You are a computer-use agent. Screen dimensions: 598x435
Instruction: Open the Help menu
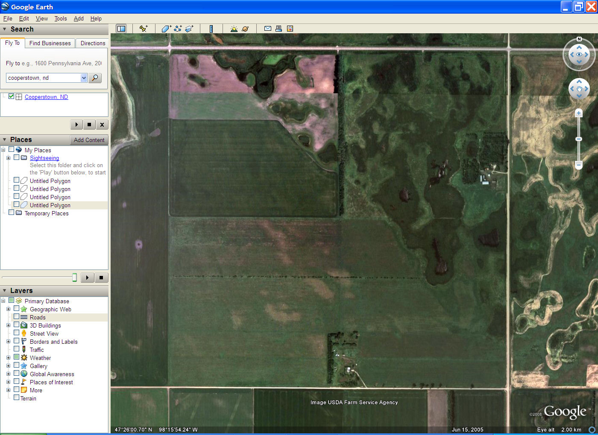coord(96,18)
